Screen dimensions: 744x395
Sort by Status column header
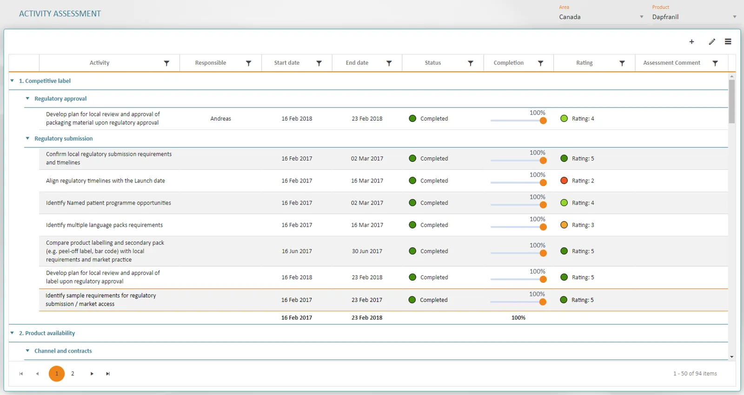[433, 63]
